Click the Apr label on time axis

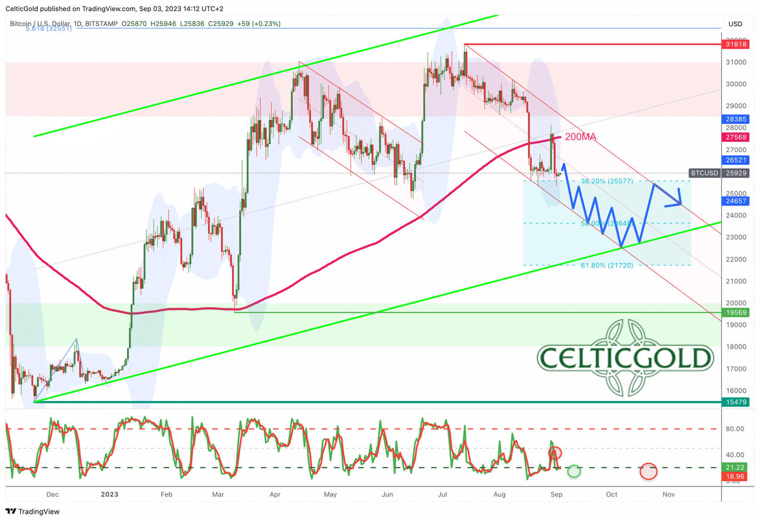(275, 494)
